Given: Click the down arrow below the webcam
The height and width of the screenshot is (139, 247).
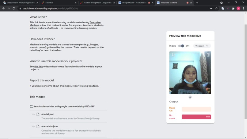Looking at the screenshot, I should pyautogui.click(x=190, y=97).
